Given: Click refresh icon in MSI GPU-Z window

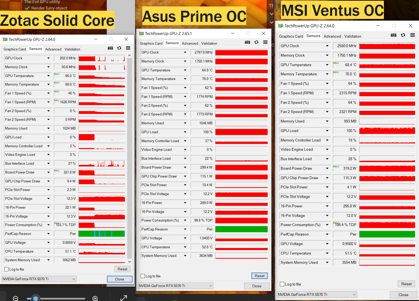Looking at the screenshot, I should (x=403, y=35).
